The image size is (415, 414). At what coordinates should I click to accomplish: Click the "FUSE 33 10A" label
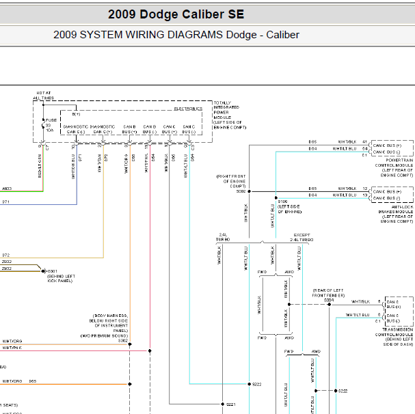point(51,125)
